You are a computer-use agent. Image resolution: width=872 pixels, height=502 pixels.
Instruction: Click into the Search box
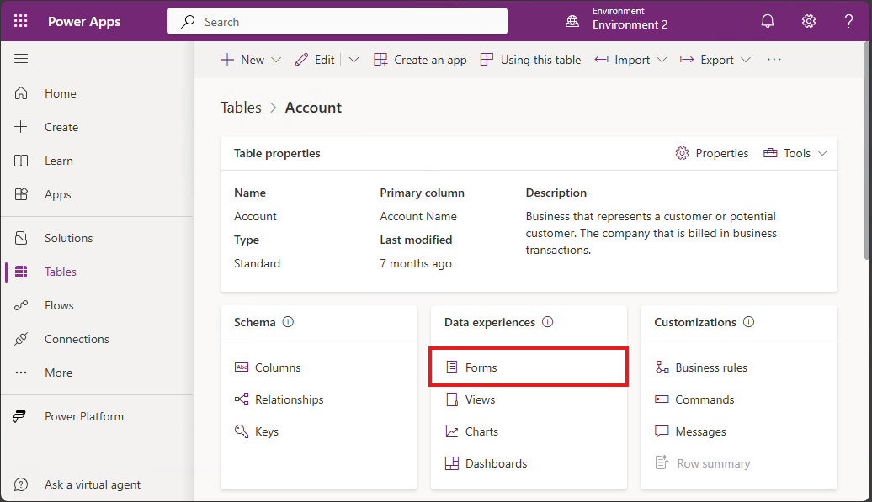pos(338,22)
